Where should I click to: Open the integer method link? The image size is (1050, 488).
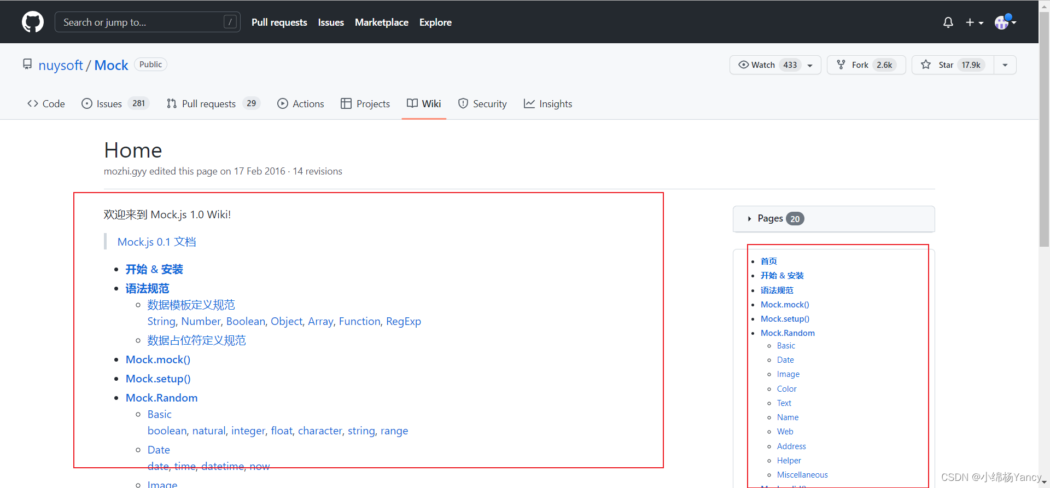(x=248, y=431)
